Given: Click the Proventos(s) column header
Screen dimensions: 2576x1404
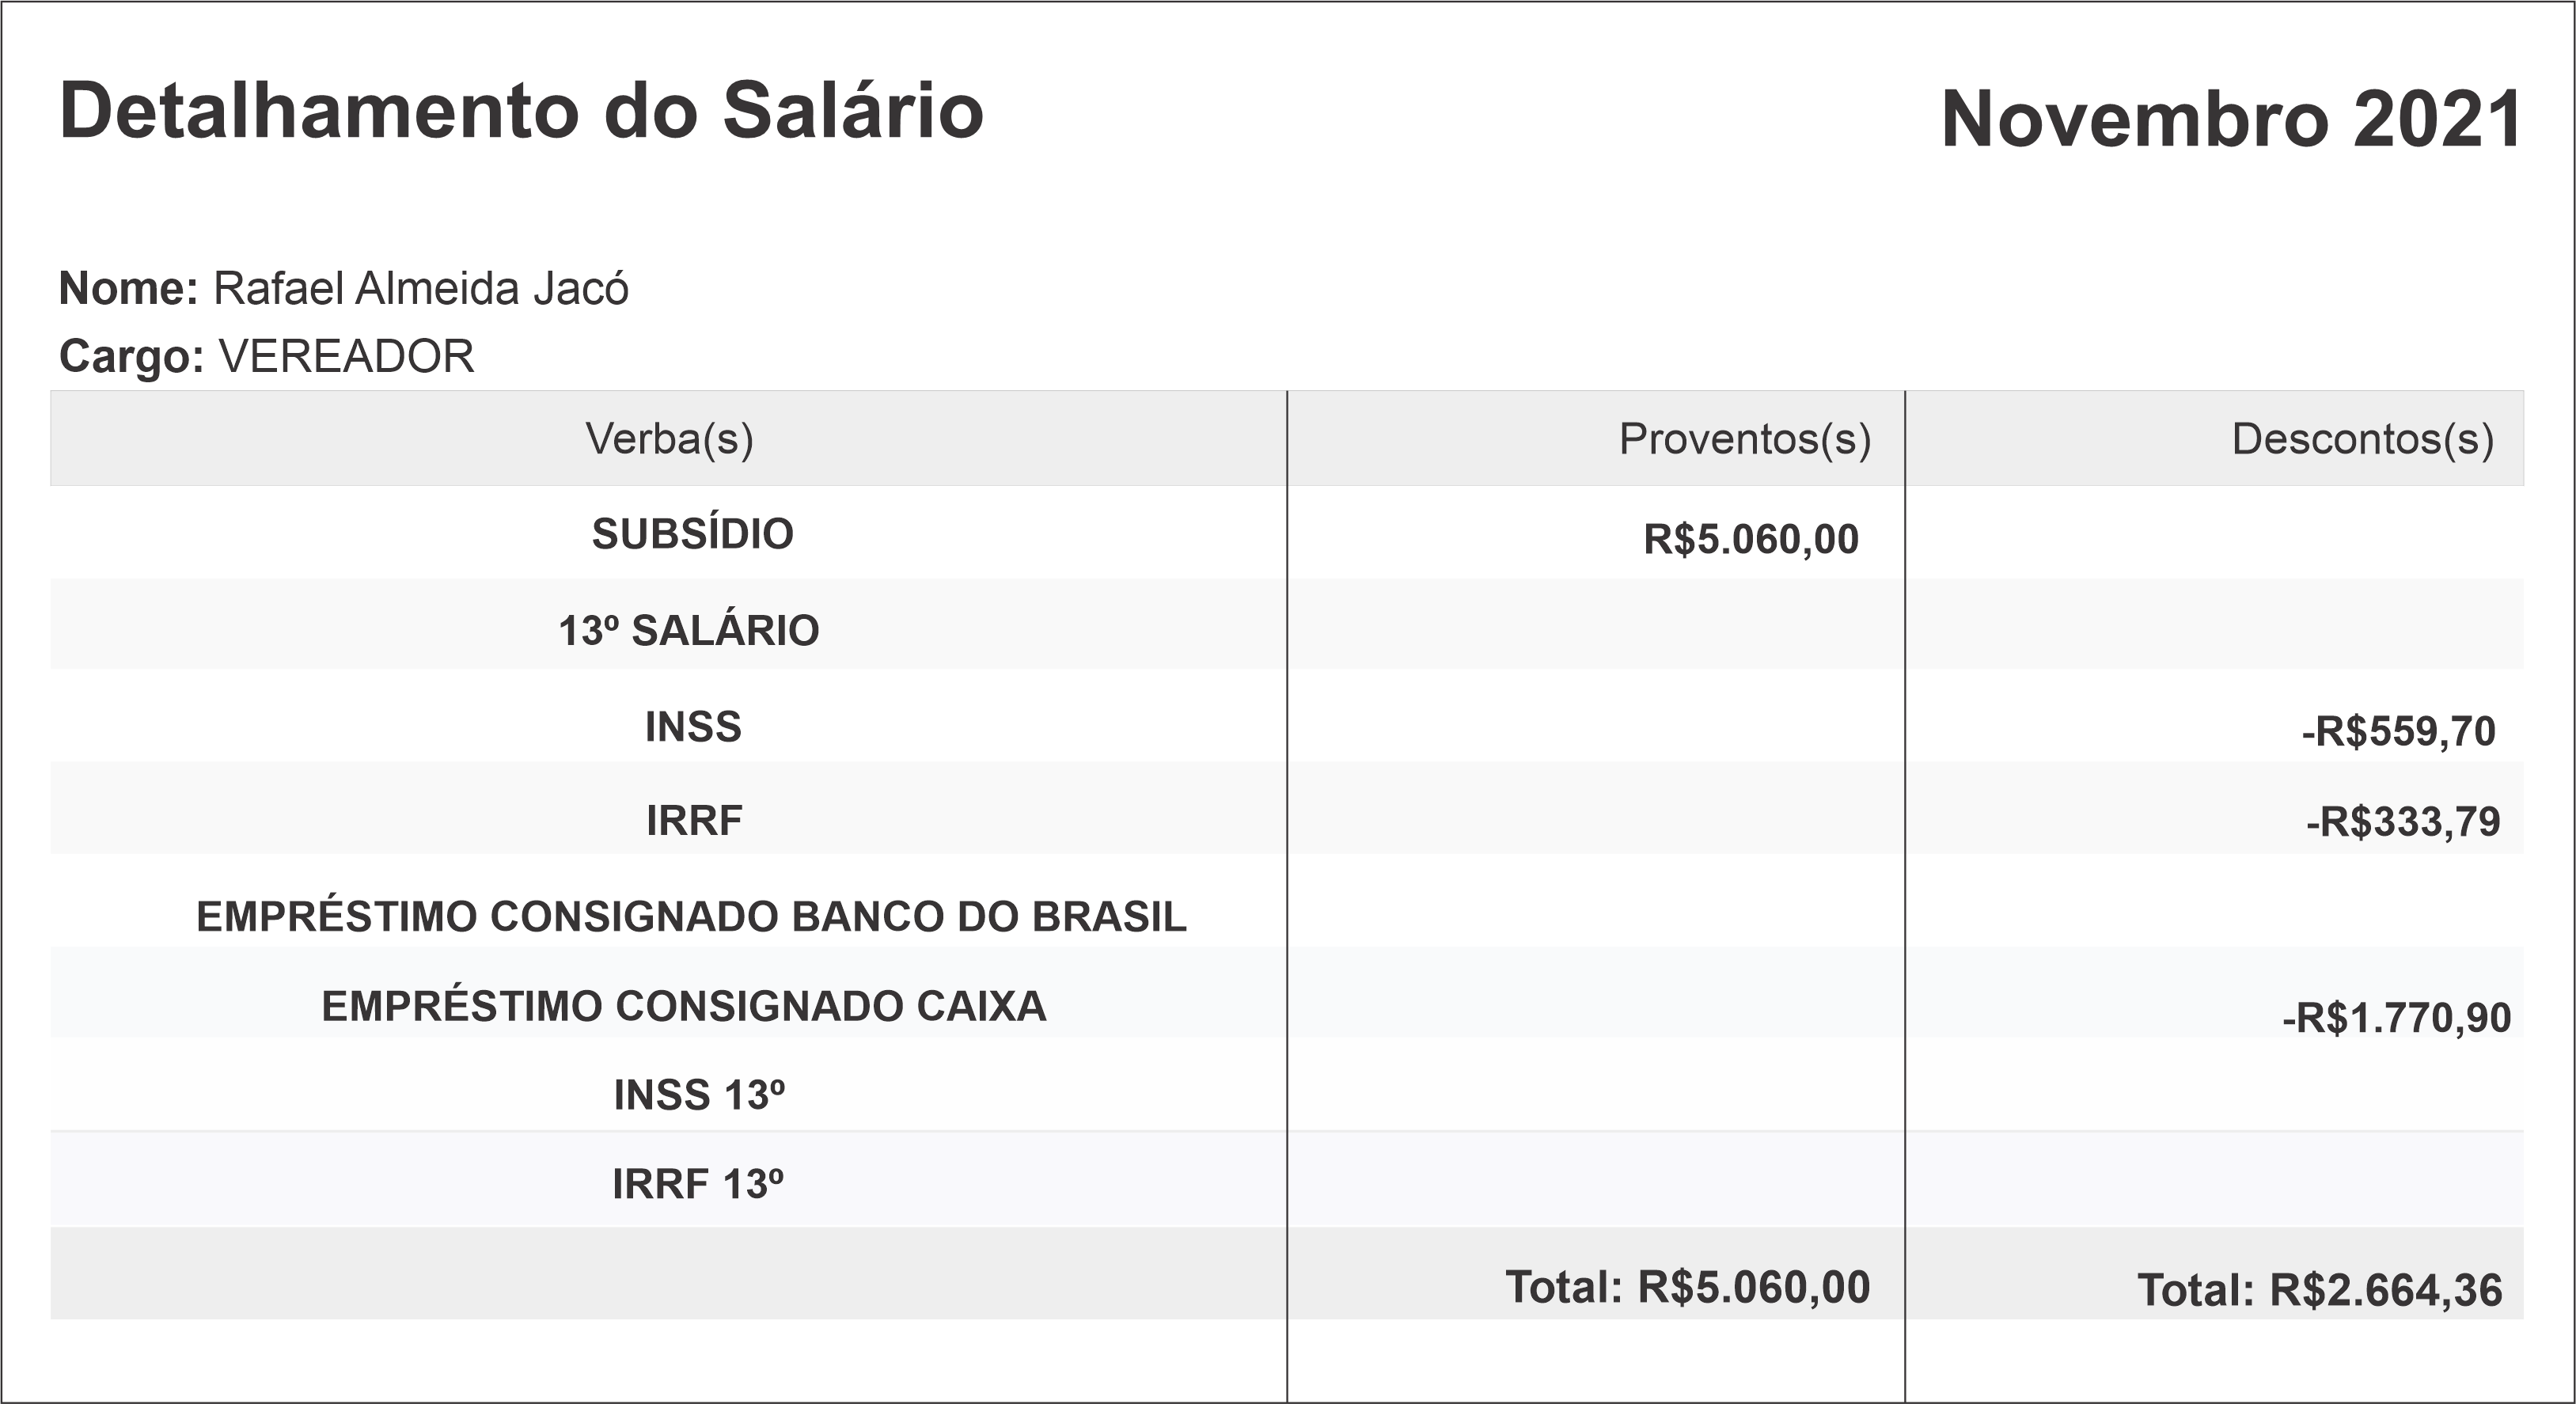Looking at the screenshot, I should [1744, 439].
